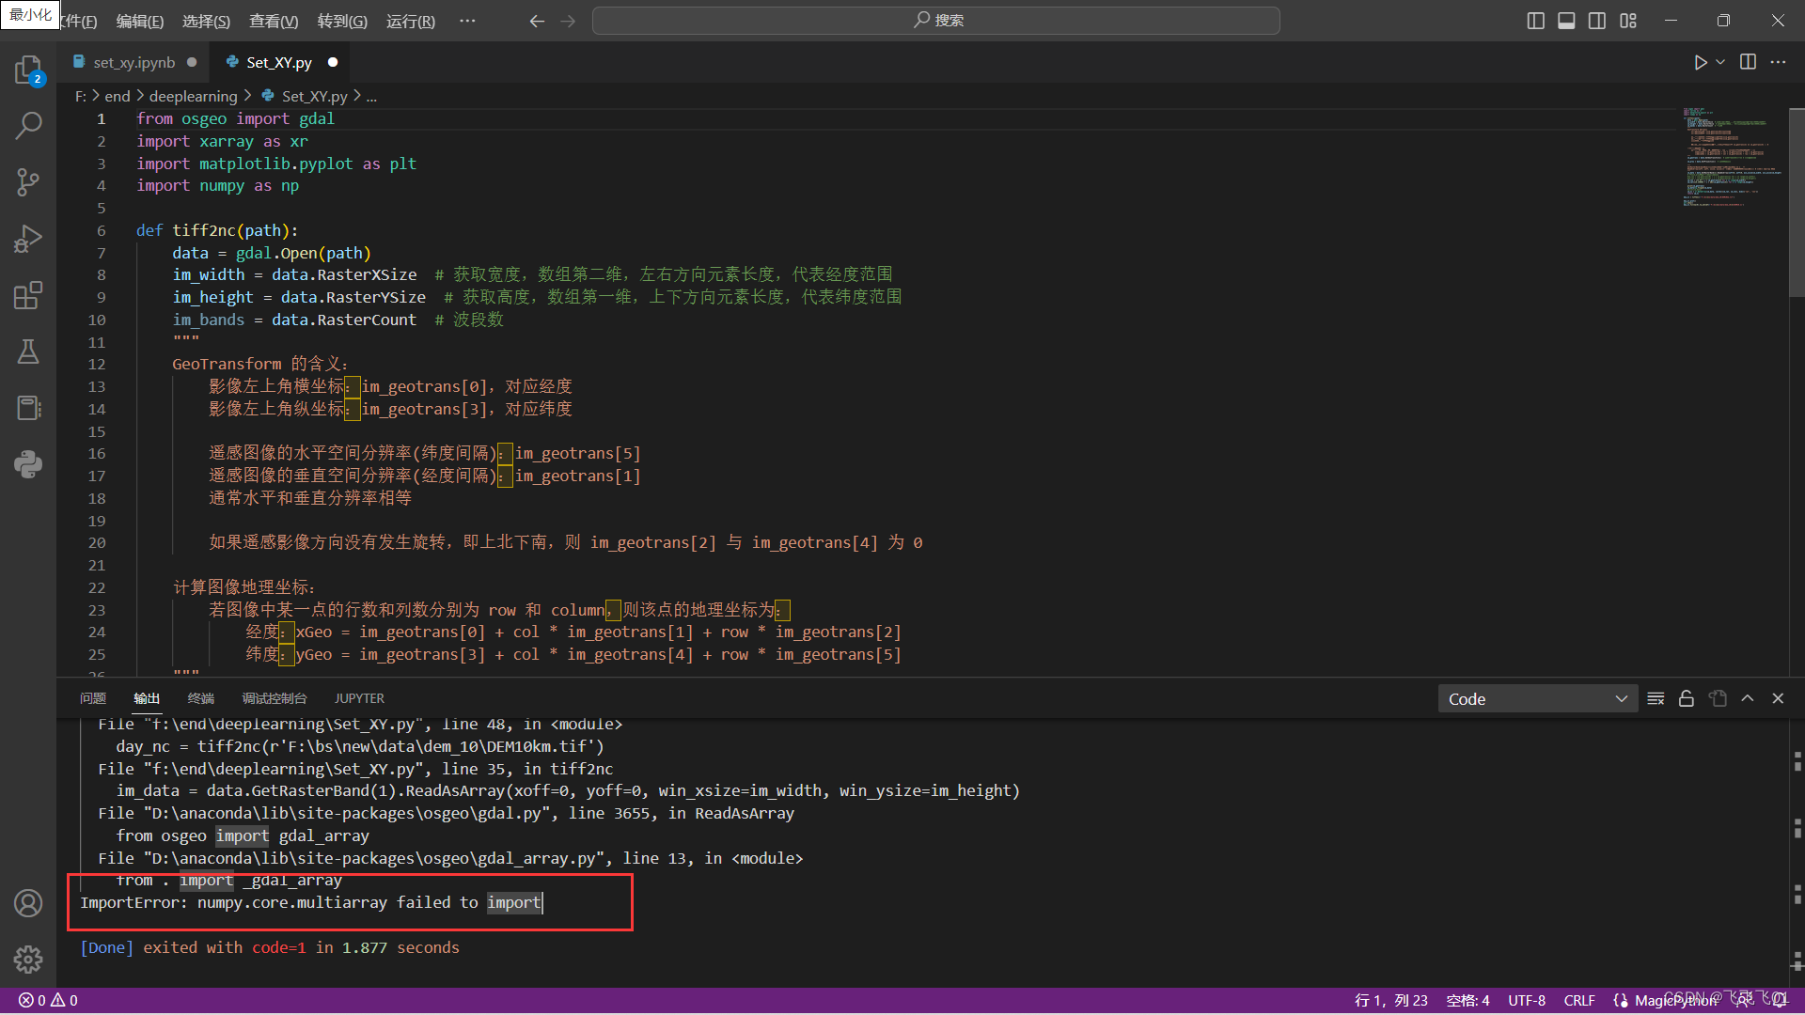Change line ending CRLF
Viewport: 1805px width, 1015px height.
(x=1579, y=1000)
